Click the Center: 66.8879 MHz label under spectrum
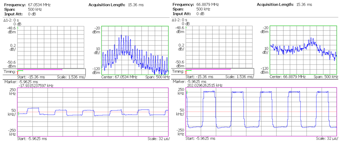This screenshot has width=341, height=143. pyautogui.click(x=288, y=77)
